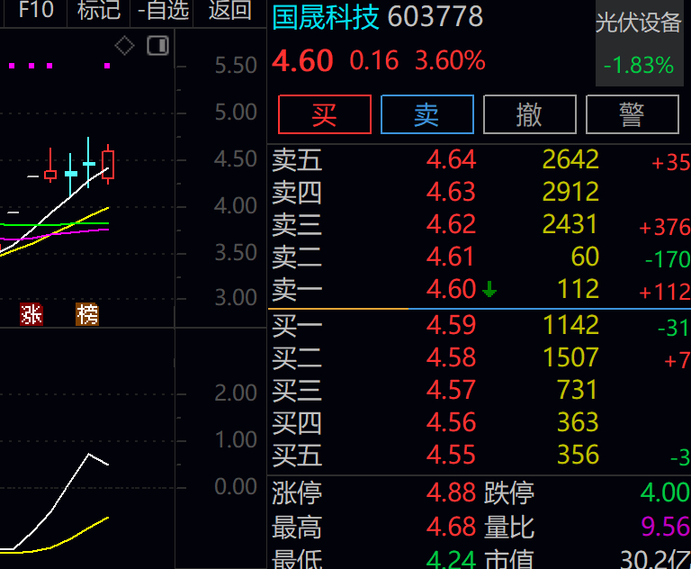Click 买二 volume 1507
Viewport: 691px width, 569px height.
[571, 357]
